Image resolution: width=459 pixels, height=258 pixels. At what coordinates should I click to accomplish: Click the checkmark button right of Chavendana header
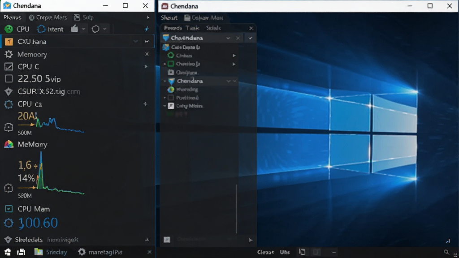click(x=250, y=38)
